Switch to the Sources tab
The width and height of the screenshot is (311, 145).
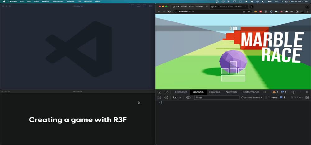click(x=215, y=92)
